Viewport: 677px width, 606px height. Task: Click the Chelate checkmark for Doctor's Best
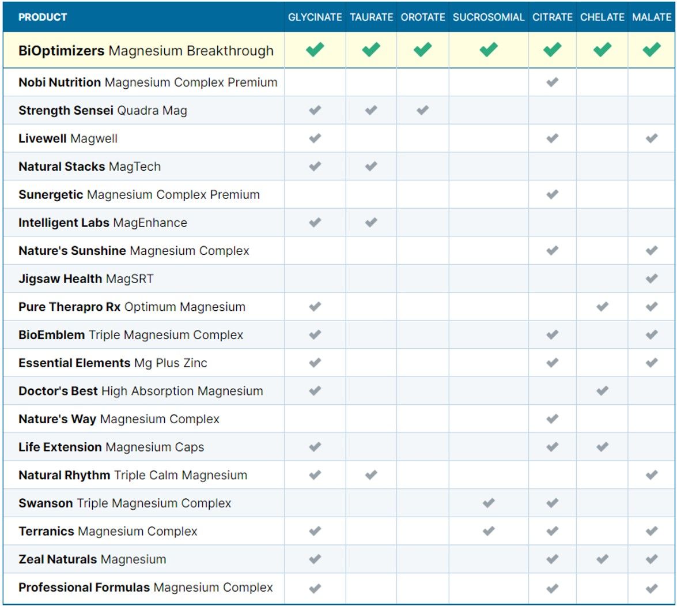tap(602, 391)
